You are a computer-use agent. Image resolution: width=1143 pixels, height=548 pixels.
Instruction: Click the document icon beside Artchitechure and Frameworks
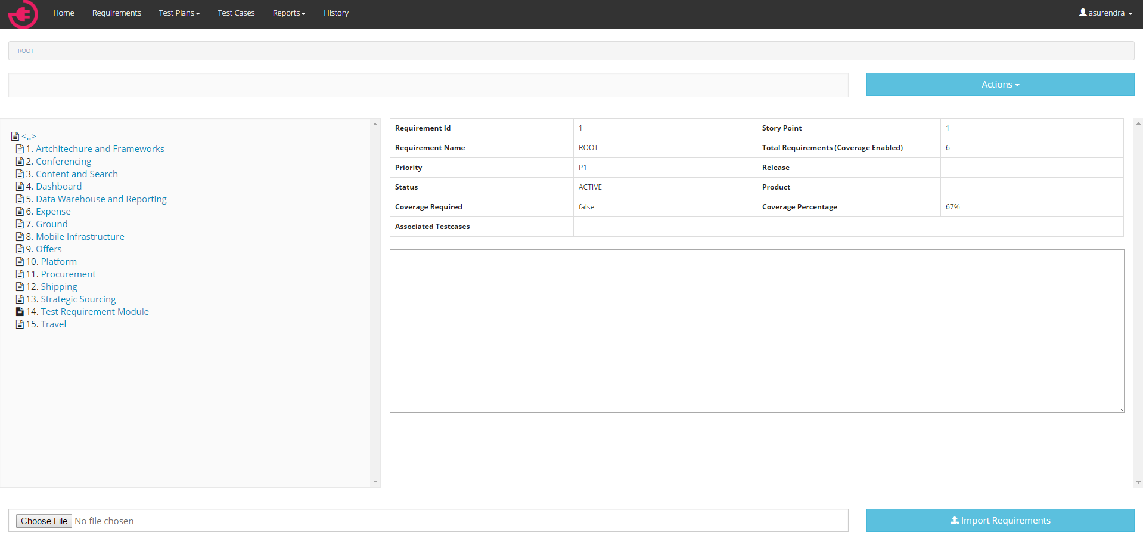click(20, 149)
